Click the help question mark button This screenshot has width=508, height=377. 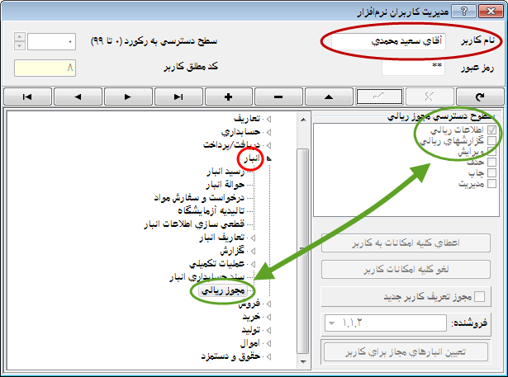(463, 12)
